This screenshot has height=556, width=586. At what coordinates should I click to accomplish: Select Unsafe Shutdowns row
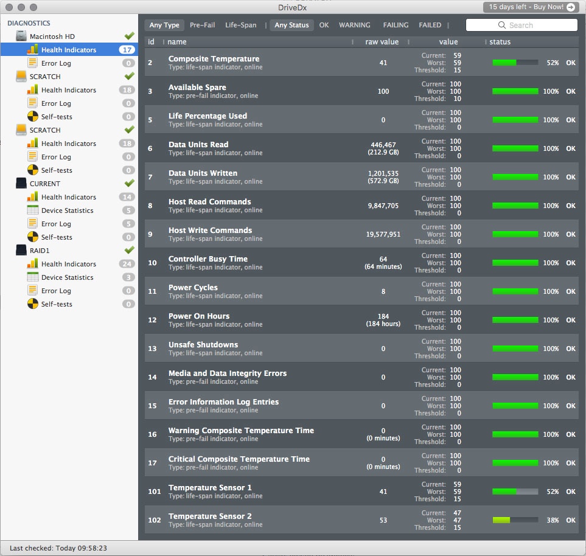[x=362, y=349]
